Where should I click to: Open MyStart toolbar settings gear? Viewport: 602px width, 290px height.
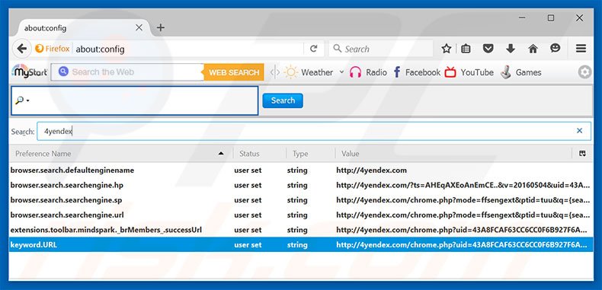click(584, 72)
